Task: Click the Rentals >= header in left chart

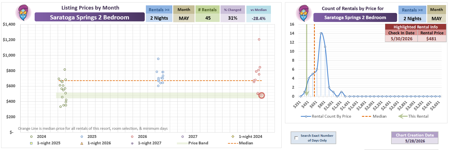Action: click(x=159, y=10)
